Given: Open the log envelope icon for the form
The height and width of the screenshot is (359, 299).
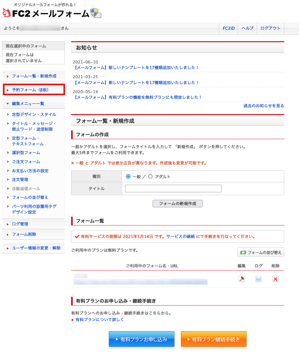Looking at the screenshot, I should (258, 279).
